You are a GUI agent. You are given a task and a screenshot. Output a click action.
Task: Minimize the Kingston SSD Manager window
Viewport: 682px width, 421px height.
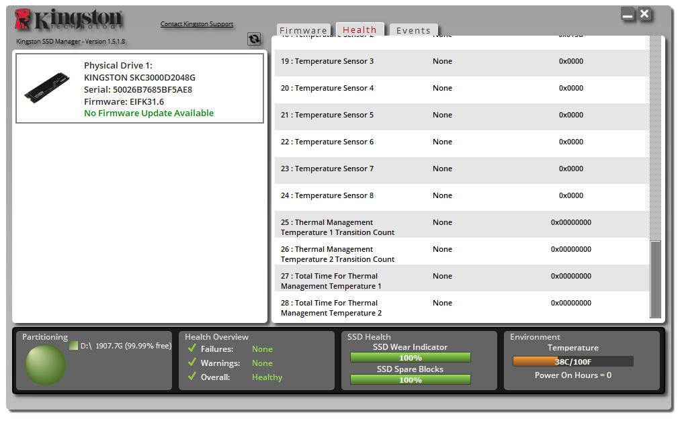[x=628, y=14]
